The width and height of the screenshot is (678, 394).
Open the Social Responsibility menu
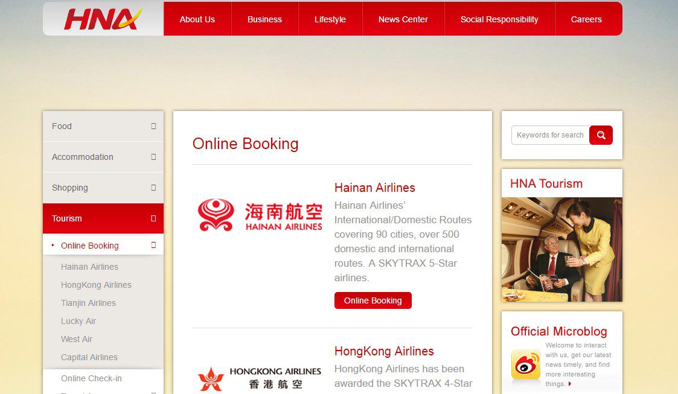499,19
